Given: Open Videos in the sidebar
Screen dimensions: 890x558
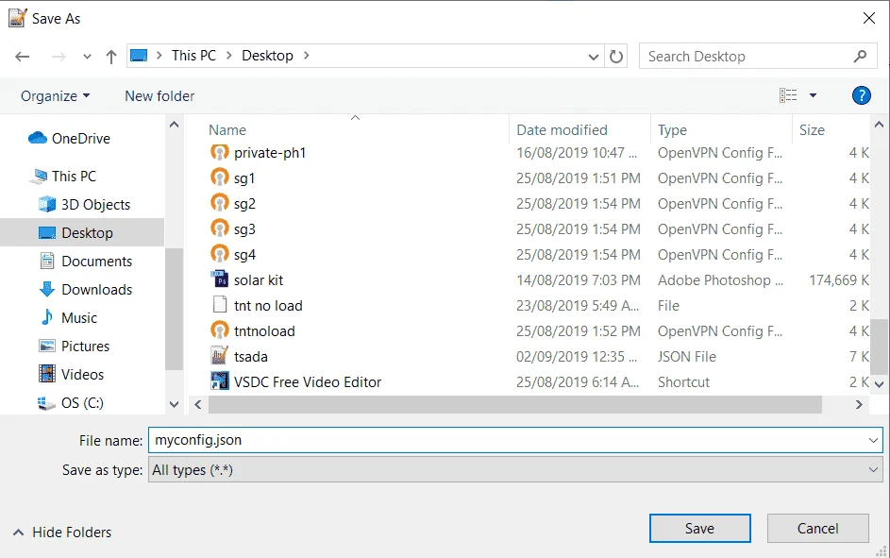Looking at the screenshot, I should coord(72,375).
